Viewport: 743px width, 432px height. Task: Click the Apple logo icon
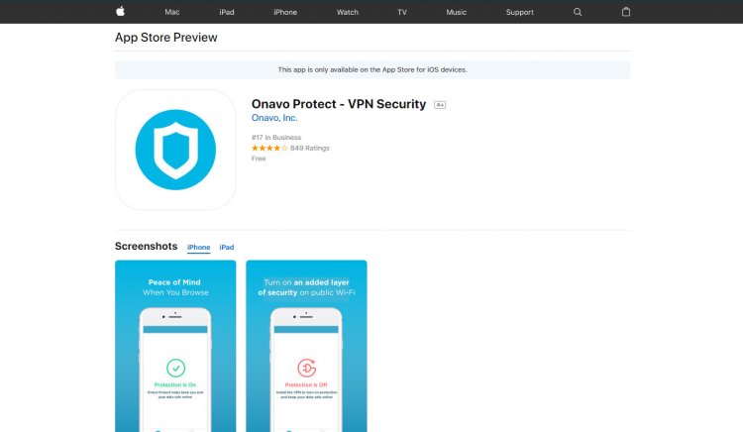coord(120,11)
